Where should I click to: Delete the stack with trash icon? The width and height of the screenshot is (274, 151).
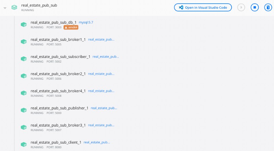tap(268, 7)
